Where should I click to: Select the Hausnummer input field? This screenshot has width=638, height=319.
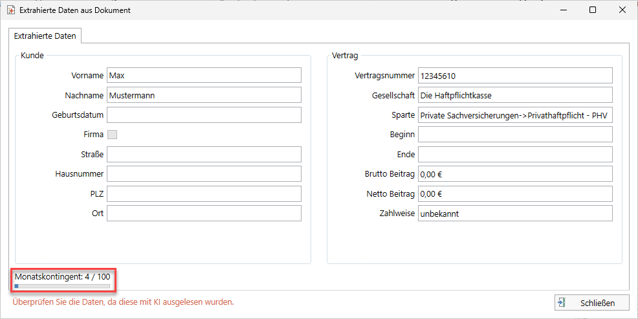click(x=204, y=174)
